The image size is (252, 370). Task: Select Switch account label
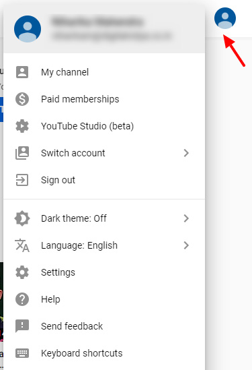[73, 153]
